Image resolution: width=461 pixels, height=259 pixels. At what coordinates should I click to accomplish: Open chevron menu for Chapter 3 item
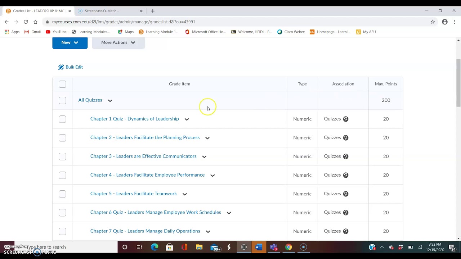(x=204, y=156)
